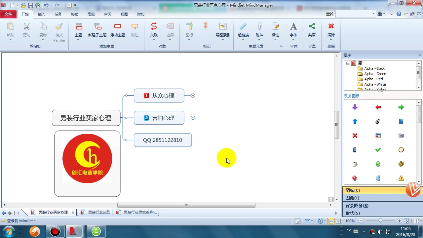Viewport: 423px width, 238px height.
Task: Click the volume speaker tray icon
Action: (x=380, y=232)
